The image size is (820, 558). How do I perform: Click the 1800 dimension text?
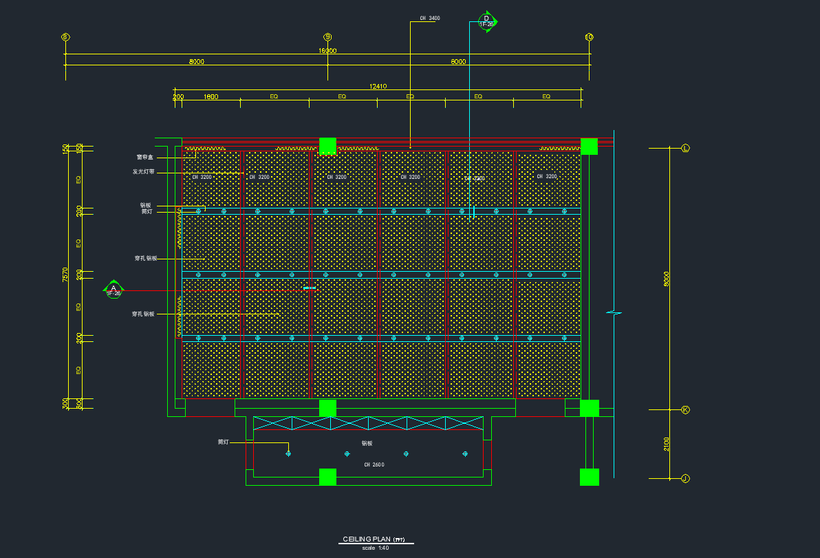211,97
